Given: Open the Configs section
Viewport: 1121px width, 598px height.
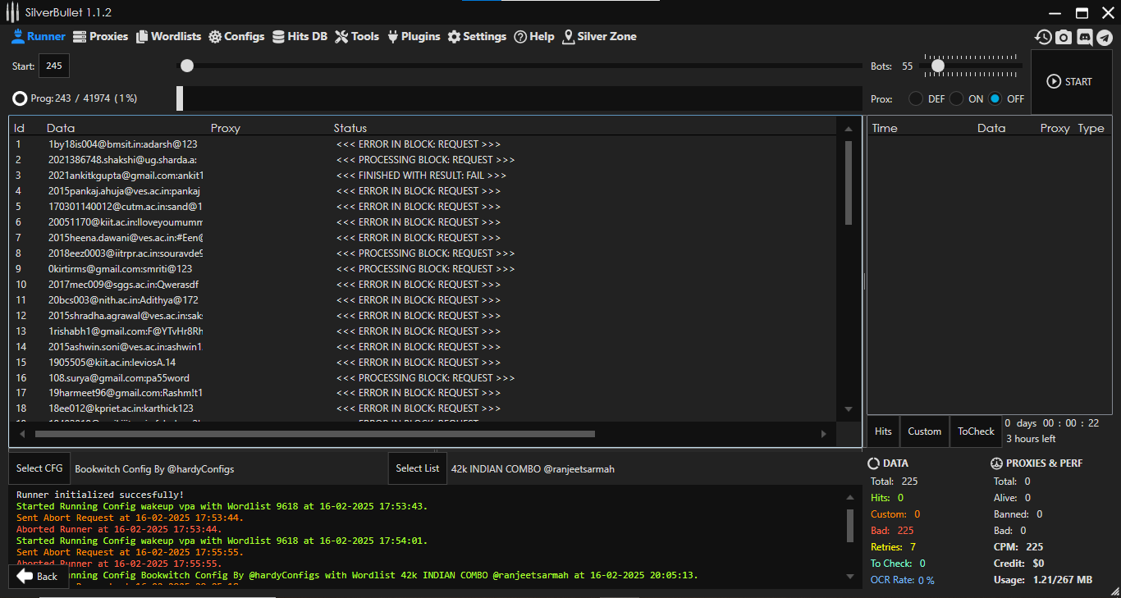Looking at the screenshot, I should tap(236, 36).
